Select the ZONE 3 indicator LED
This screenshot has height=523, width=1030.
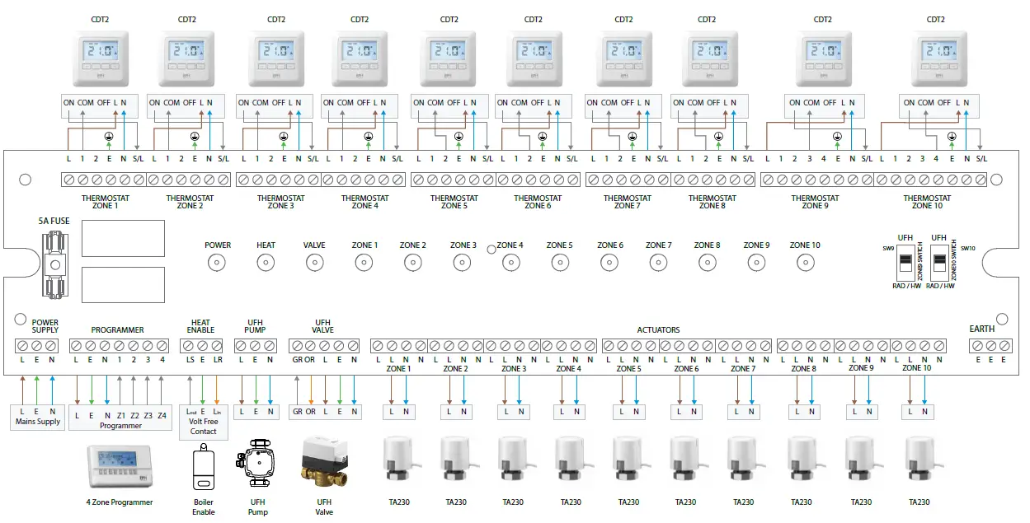click(462, 263)
